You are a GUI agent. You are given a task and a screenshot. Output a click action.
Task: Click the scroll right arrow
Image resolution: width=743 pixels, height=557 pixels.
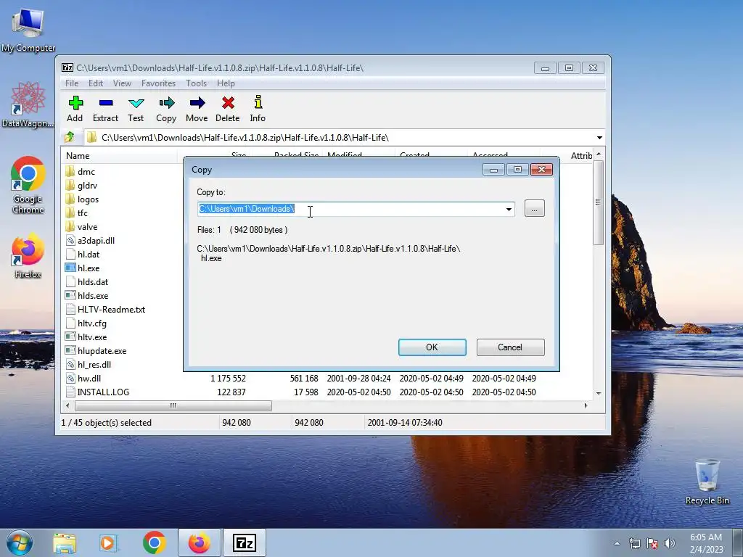tap(586, 405)
